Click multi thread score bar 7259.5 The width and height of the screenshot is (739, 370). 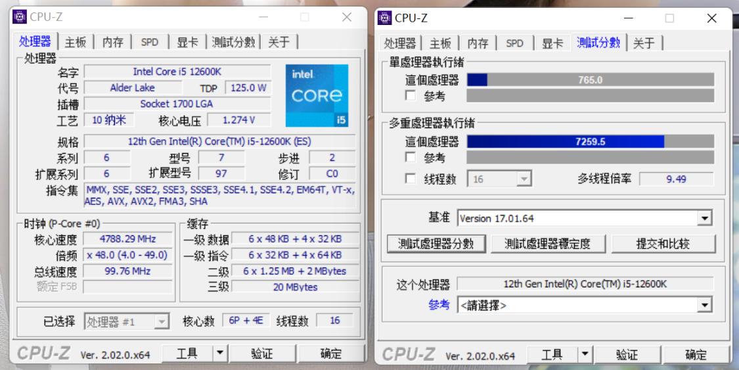coord(590,141)
